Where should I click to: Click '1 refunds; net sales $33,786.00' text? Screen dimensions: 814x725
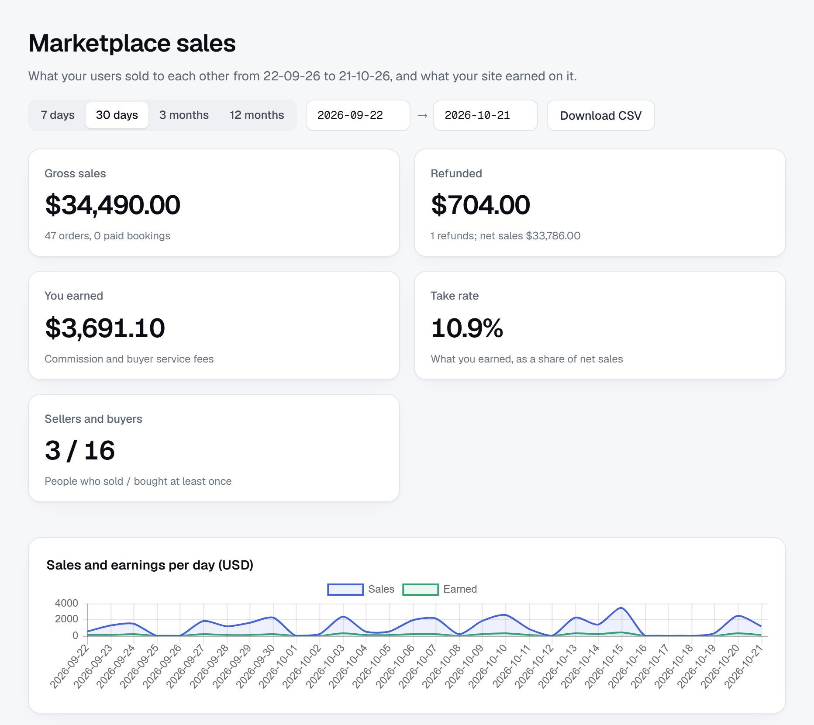(505, 236)
